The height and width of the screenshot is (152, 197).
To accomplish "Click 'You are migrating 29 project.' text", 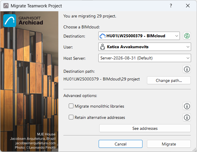I will click(90, 16).
